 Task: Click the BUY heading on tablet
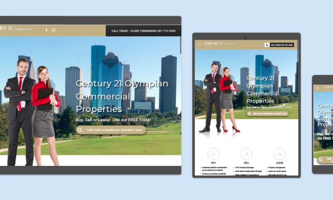[213, 163]
